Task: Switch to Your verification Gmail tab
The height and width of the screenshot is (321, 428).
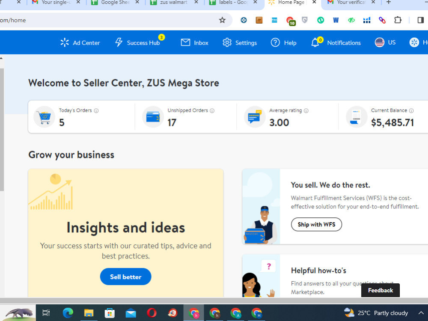Action: 351,3
